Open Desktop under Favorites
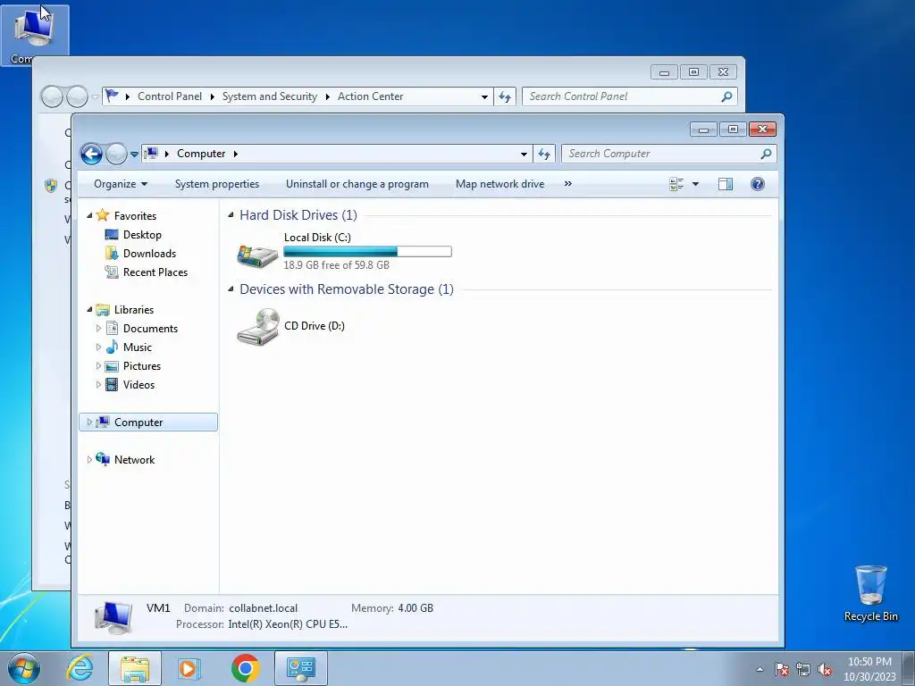 pos(142,235)
